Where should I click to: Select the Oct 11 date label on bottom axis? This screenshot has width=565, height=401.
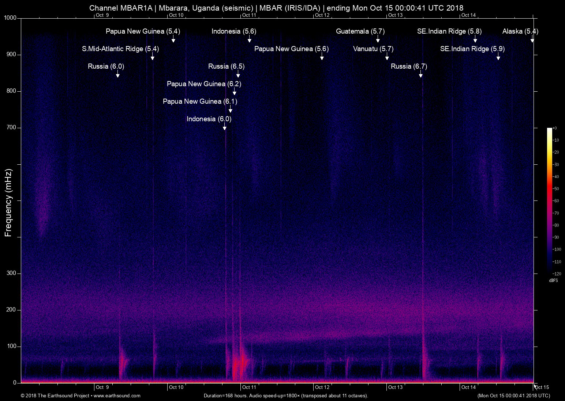(248, 387)
